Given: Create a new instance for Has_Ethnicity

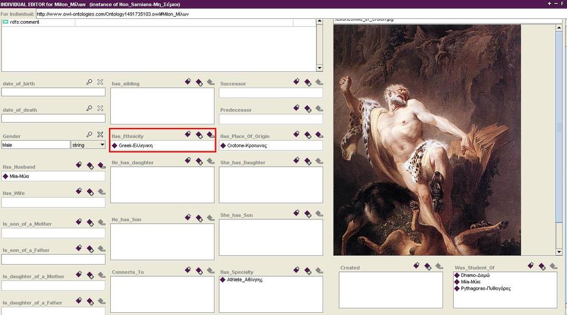Looking at the screenshot, I should tap(188, 134).
